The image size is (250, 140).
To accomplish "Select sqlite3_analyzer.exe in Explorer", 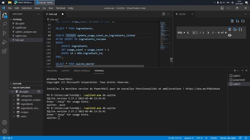I will click(x=26, y=32).
